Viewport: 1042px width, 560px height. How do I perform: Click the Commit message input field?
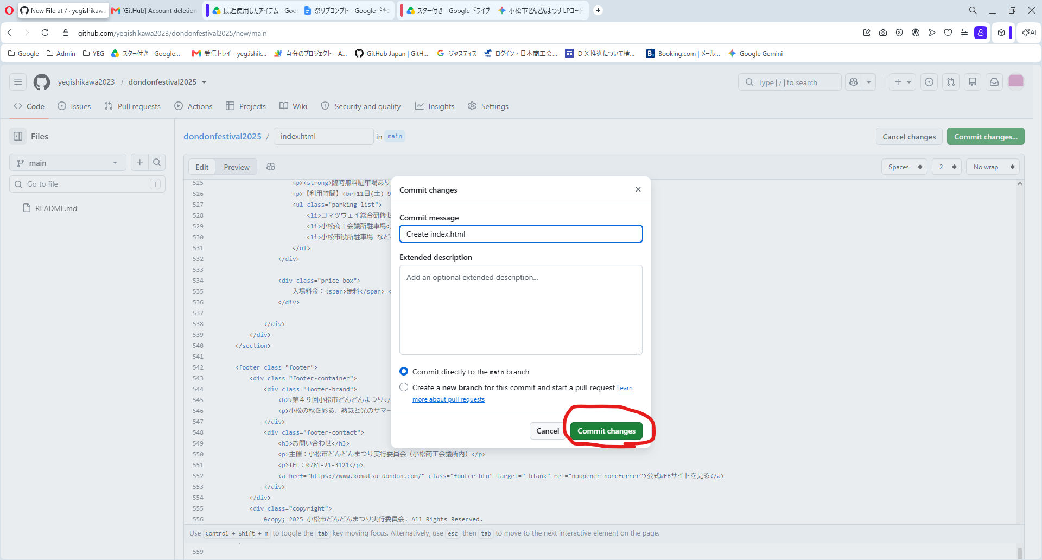[521, 234]
